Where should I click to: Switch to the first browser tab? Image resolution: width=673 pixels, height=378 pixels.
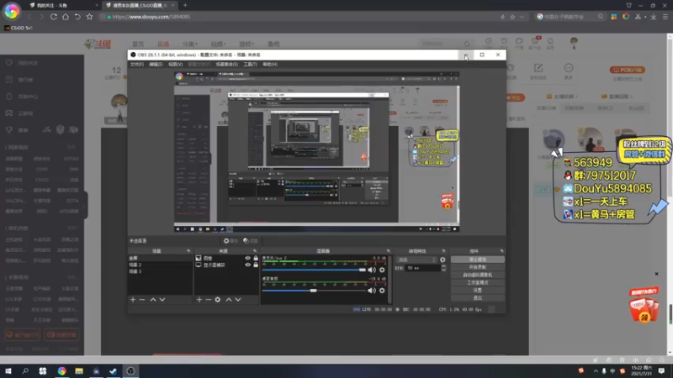tap(62, 5)
